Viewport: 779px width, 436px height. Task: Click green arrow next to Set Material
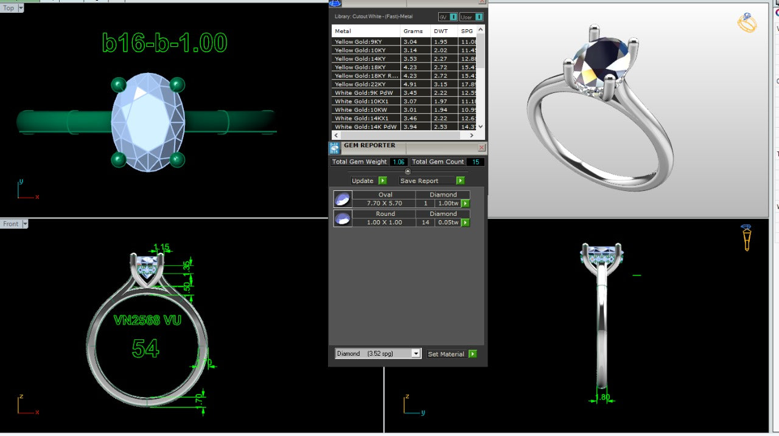[473, 354]
